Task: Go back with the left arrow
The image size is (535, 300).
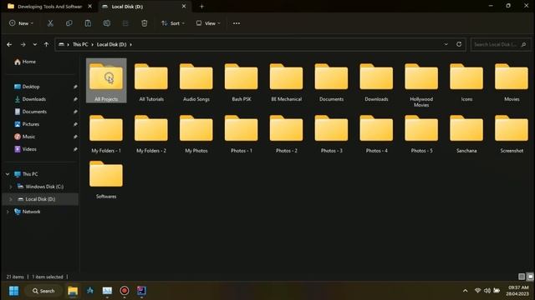Action: point(9,44)
